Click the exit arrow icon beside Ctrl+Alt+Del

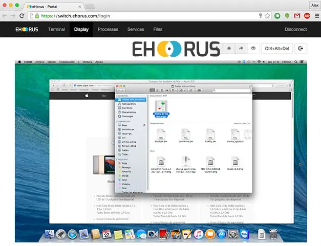point(301,49)
